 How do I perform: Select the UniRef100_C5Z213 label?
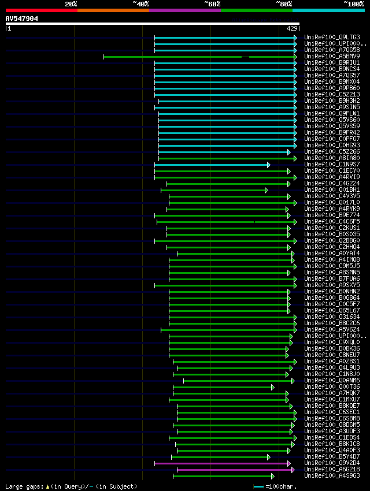[x=332, y=95]
